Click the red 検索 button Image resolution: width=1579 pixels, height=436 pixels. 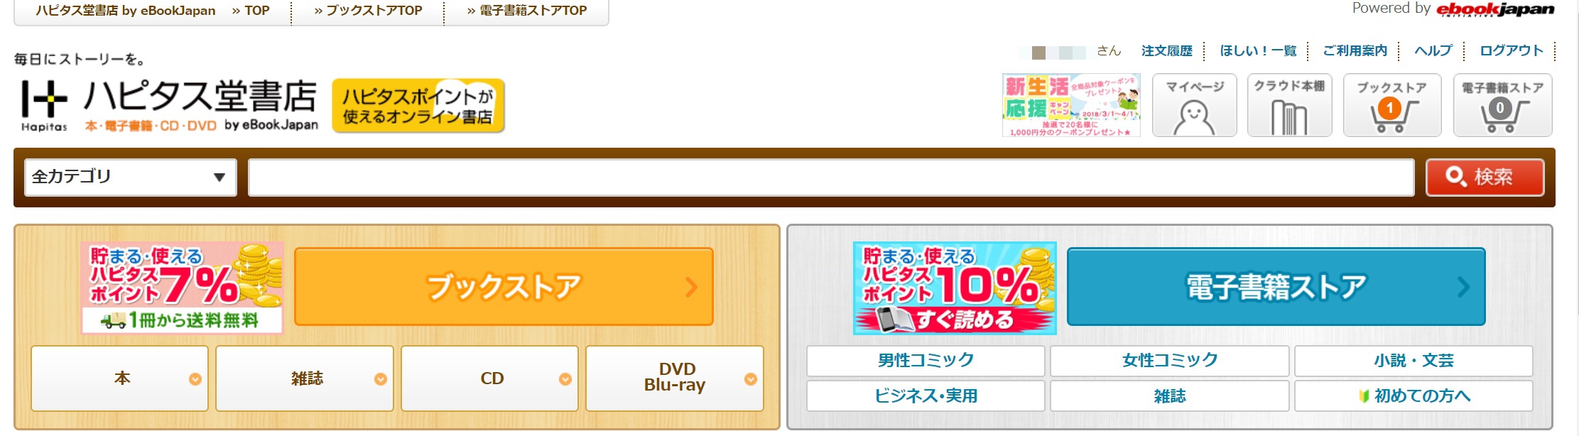[x=1485, y=177]
